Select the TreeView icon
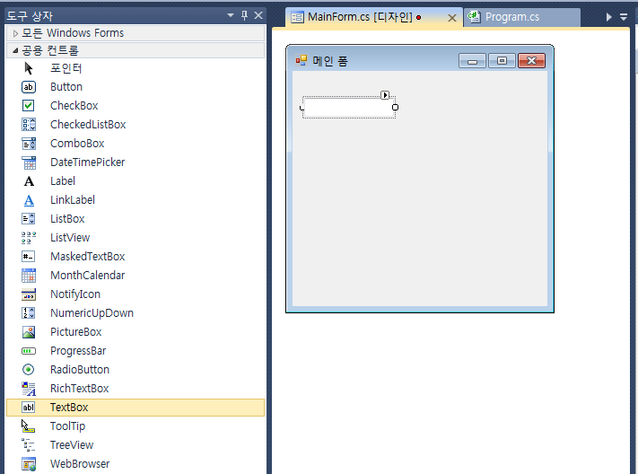Image resolution: width=638 pixels, height=474 pixels. coord(29,444)
